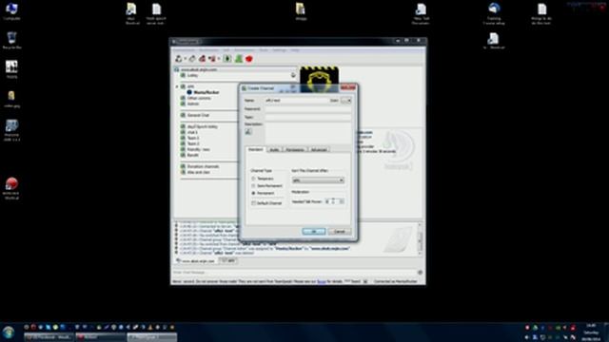The width and height of the screenshot is (609, 342).
Task: Click the Name field in Create Channel
Action: [297, 101]
